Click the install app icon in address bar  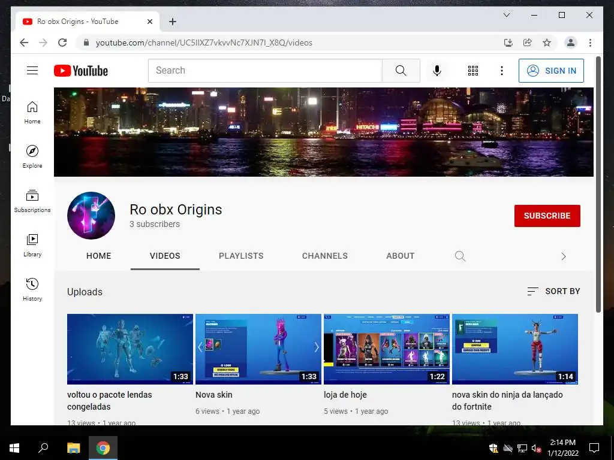tap(508, 43)
